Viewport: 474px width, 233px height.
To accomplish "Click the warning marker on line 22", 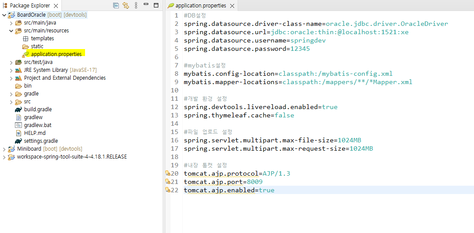I will (168, 190).
